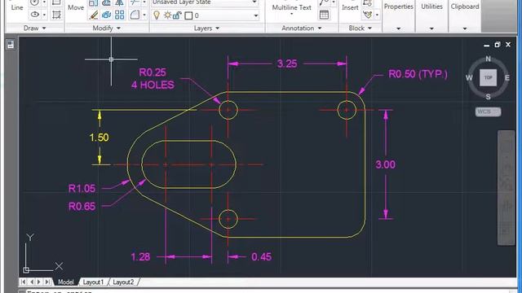Viewport: 522px width, 293px height.
Task: Choose the Ellipse draw tool
Action: [x=35, y=15]
